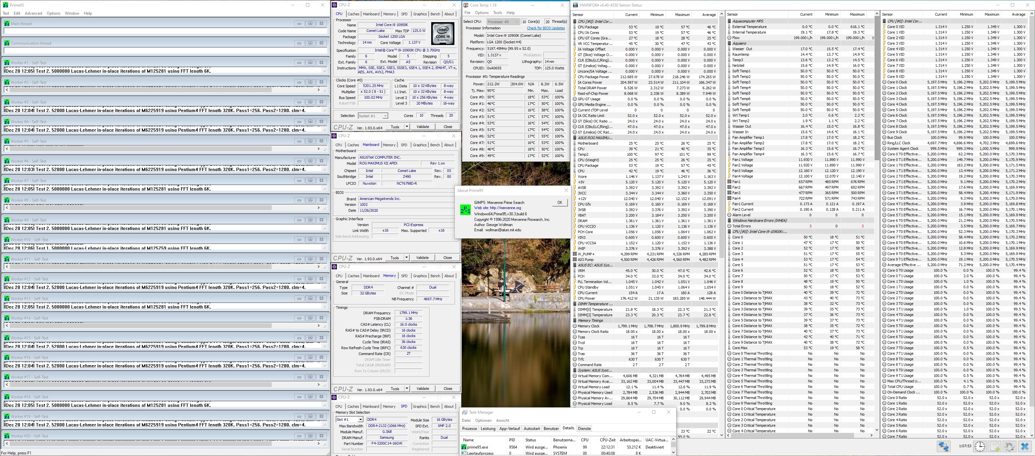This screenshot has height=456, width=1035.
Task: Click Validate button in Mainboard CPU-Z window
Action: tap(422, 258)
